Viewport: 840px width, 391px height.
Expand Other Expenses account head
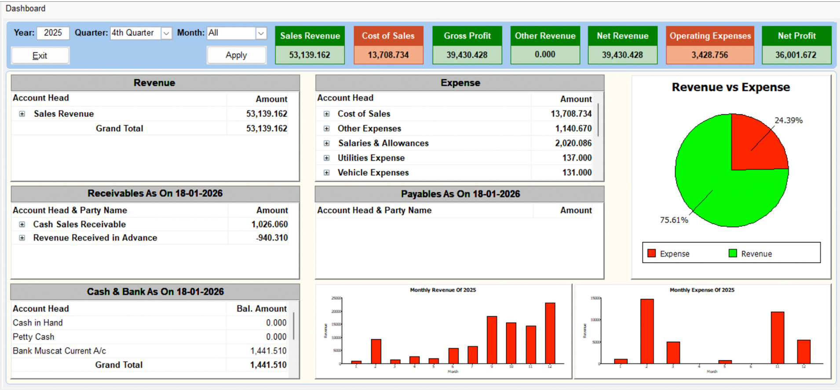326,129
